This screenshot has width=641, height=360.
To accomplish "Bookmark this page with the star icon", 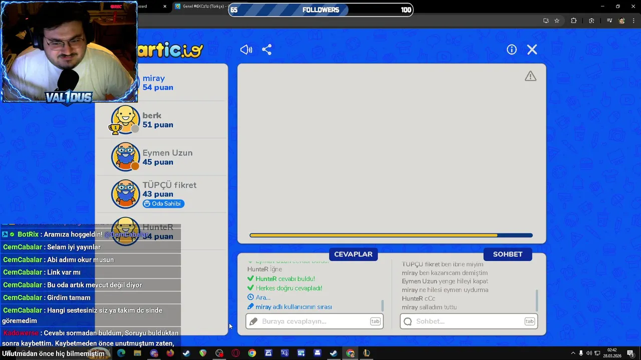I will pos(557,20).
